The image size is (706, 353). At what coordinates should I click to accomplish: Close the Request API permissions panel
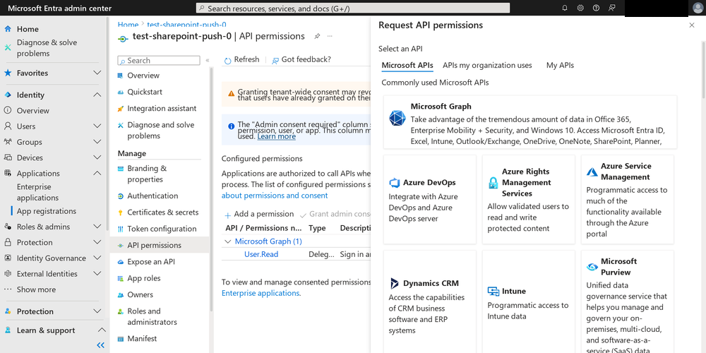(692, 25)
